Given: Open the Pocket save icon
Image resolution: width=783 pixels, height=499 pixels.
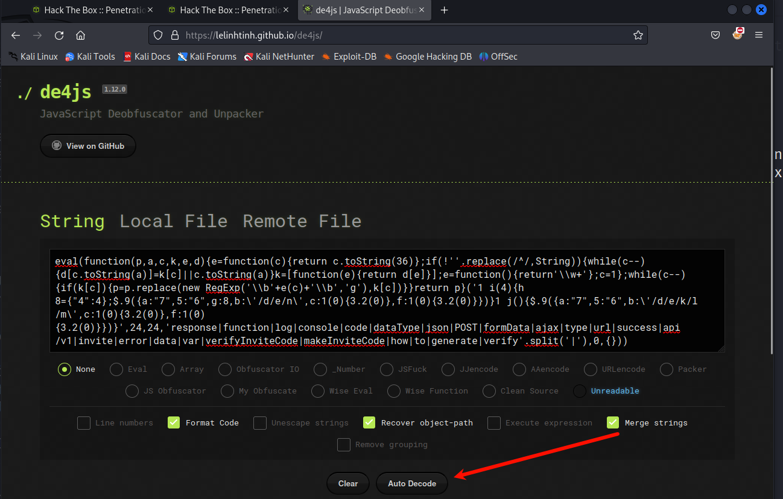Looking at the screenshot, I should [x=715, y=35].
